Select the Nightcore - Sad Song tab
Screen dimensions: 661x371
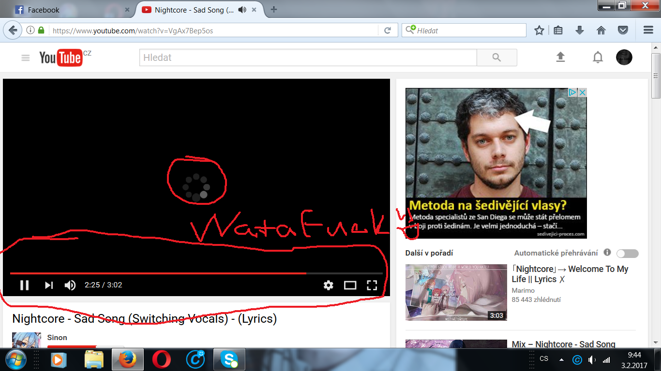click(194, 10)
